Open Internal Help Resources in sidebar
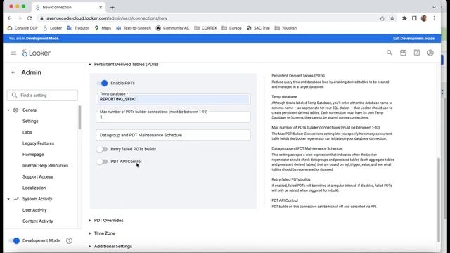Image resolution: width=450 pixels, height=253 pixels. [45, 166]
